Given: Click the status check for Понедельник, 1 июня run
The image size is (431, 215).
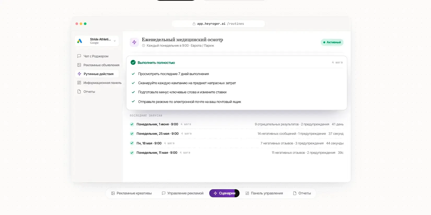Looking at the screenshot, I should point(132,124).
